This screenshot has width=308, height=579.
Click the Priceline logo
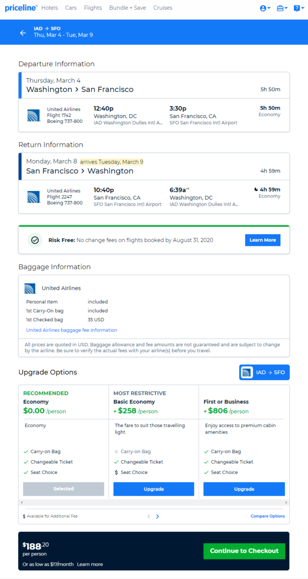click(x=21, y=8)
